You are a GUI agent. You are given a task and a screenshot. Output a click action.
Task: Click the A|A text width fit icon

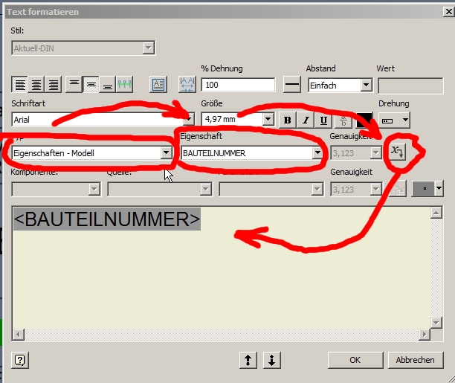[187, 85]
